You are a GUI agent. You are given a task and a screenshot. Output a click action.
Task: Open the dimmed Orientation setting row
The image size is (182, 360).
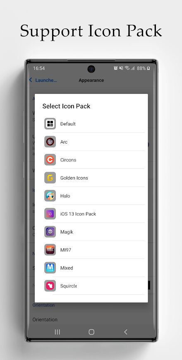[91, 319]
